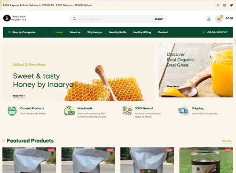Open the shopping basket icon
This screenshot has height=173, width=236.
(x=219, y=19)
